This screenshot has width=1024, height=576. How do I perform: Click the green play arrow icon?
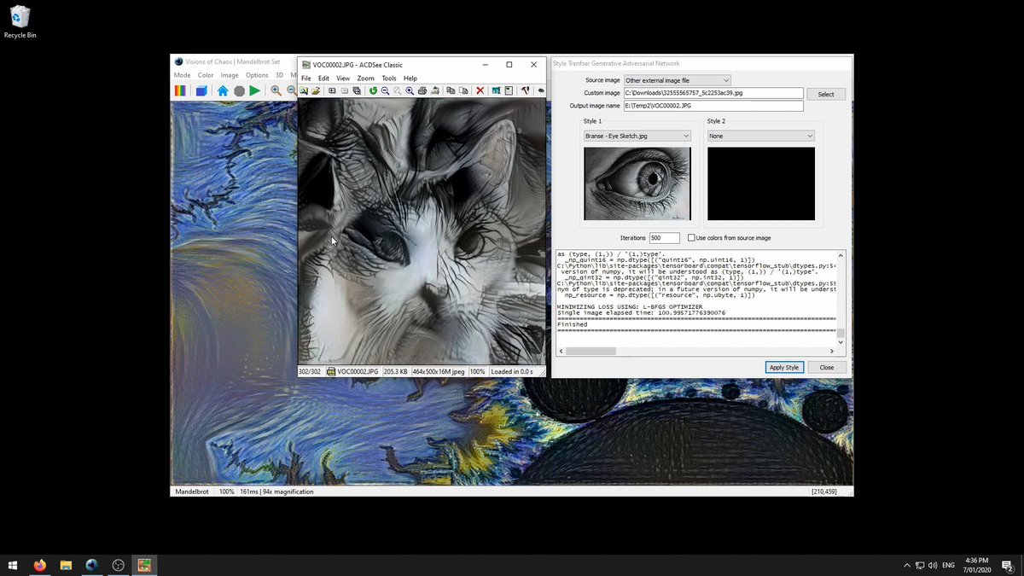[x=254, y=90]
